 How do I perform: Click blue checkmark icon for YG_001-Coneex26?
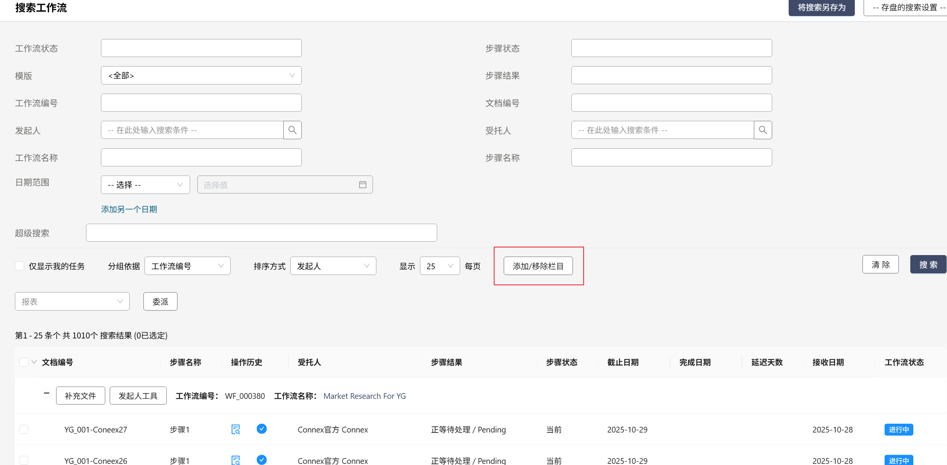(262, 460)
